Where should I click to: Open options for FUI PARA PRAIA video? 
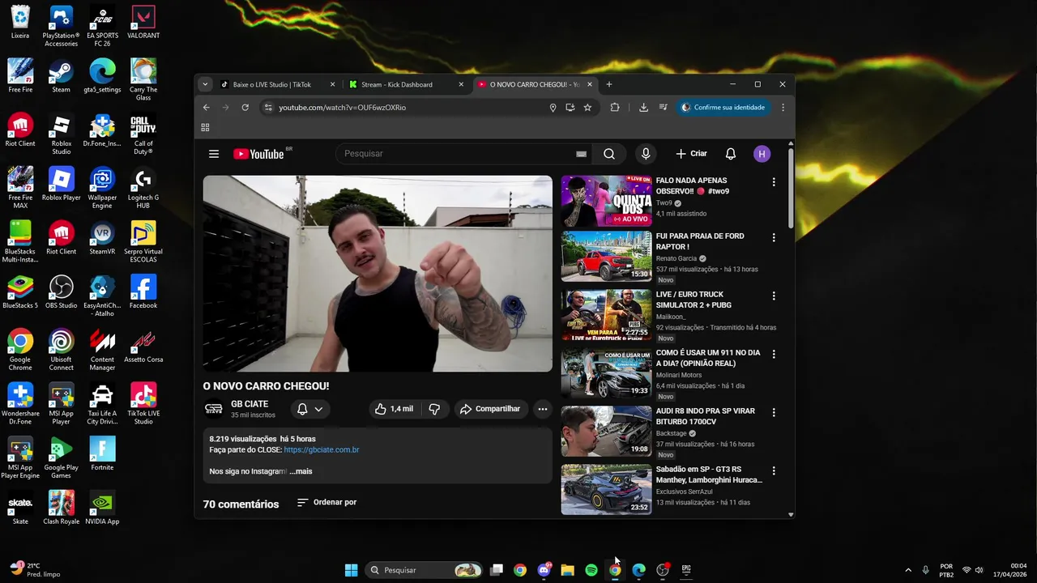click(774, 237)
